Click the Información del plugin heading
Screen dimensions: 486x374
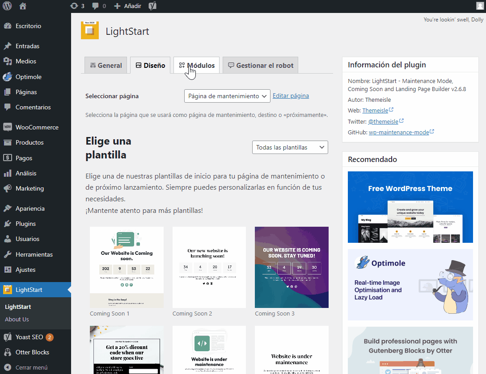pyautogui.click(x=387, y=65)
